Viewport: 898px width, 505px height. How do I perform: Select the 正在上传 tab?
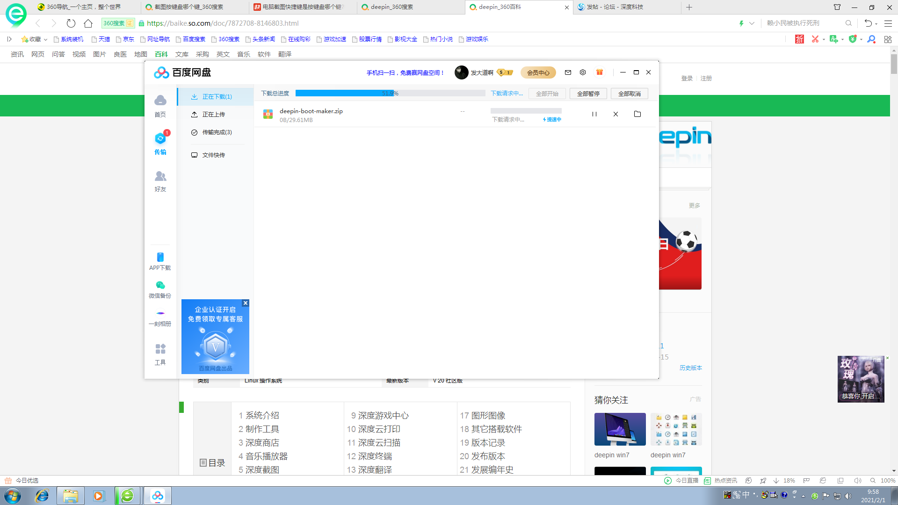(x=216, y=115)
